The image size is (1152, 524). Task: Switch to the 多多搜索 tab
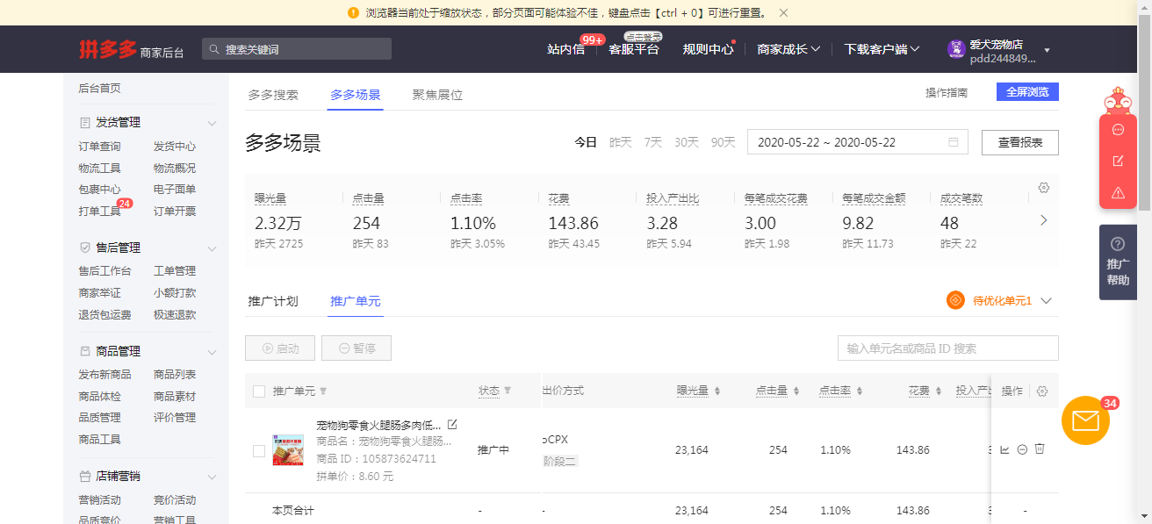273,95
